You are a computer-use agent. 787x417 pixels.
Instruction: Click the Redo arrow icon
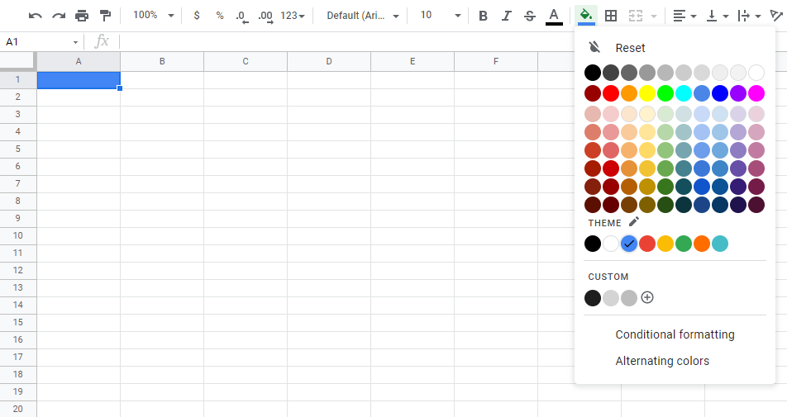pyautogui.click(x=58, y=16)
